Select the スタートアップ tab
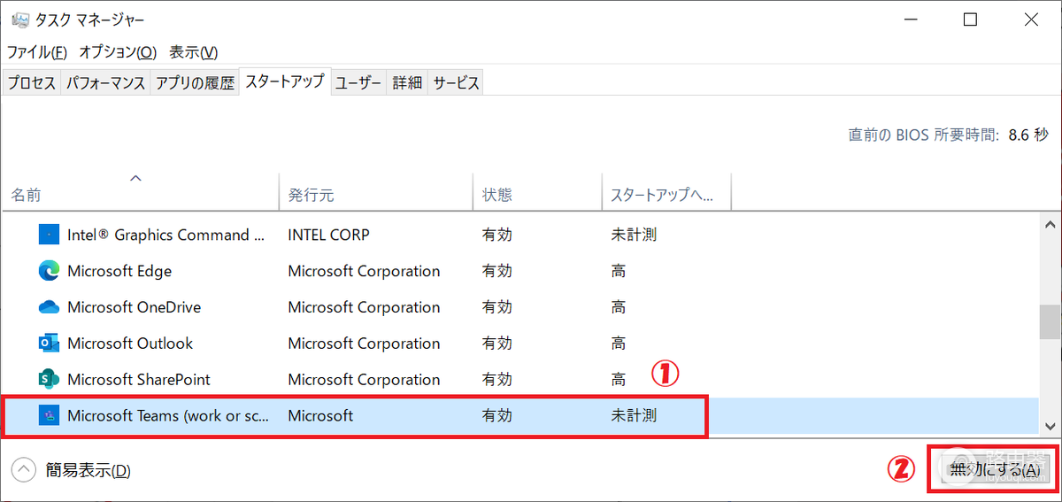 (x=285, y=81)
